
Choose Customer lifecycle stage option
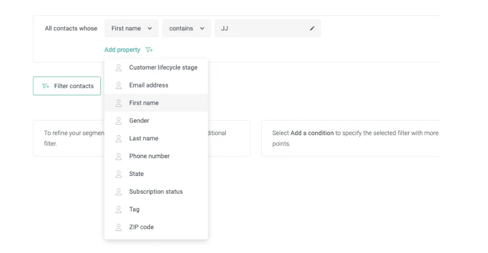click(163, 68)
